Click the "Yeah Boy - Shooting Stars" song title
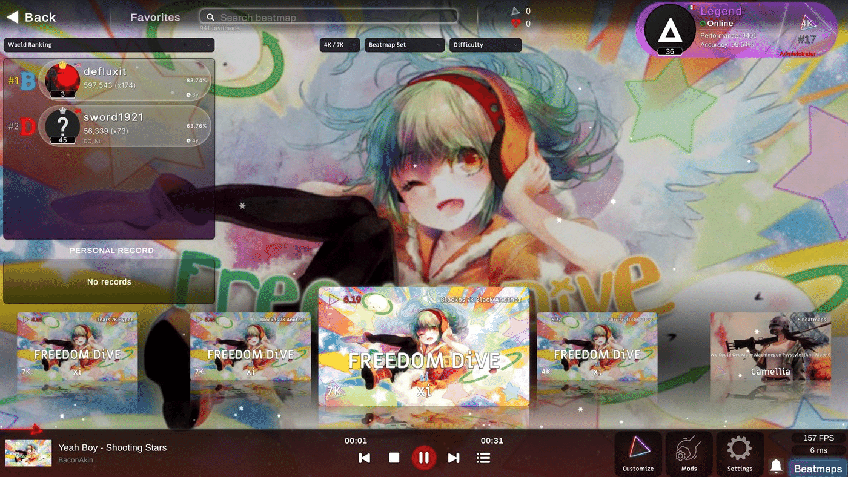848x477 pixels. [112, 448]
